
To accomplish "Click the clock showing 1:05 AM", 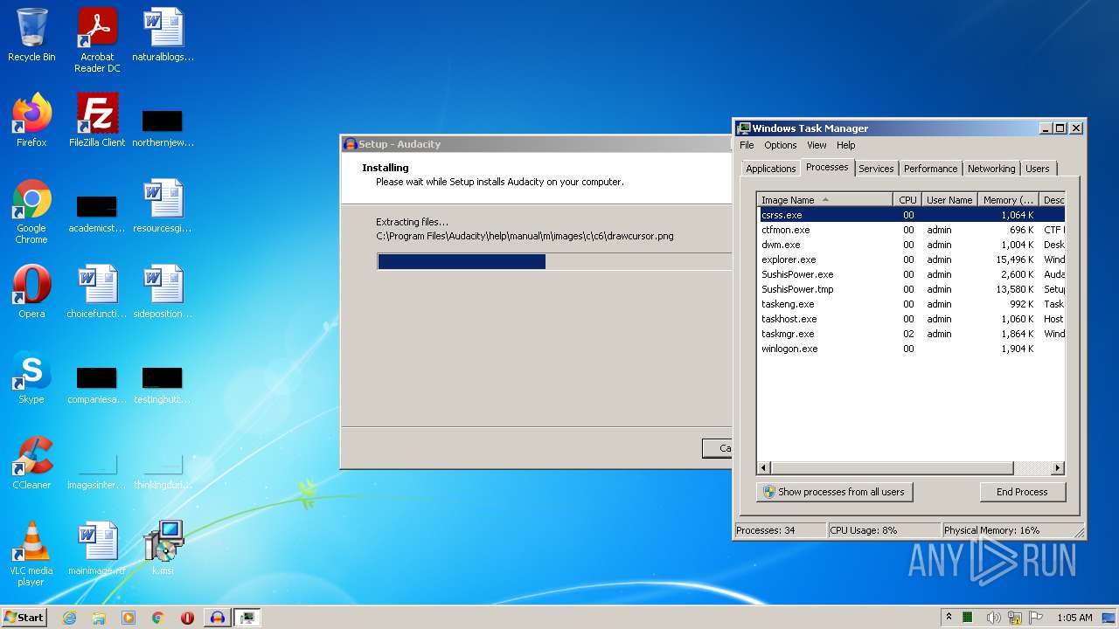I will 1074,618.
